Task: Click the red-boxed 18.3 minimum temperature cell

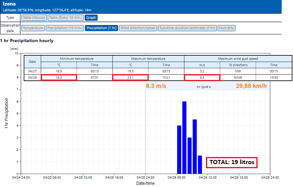Action: pyautogui.click(x=59, y=77)
